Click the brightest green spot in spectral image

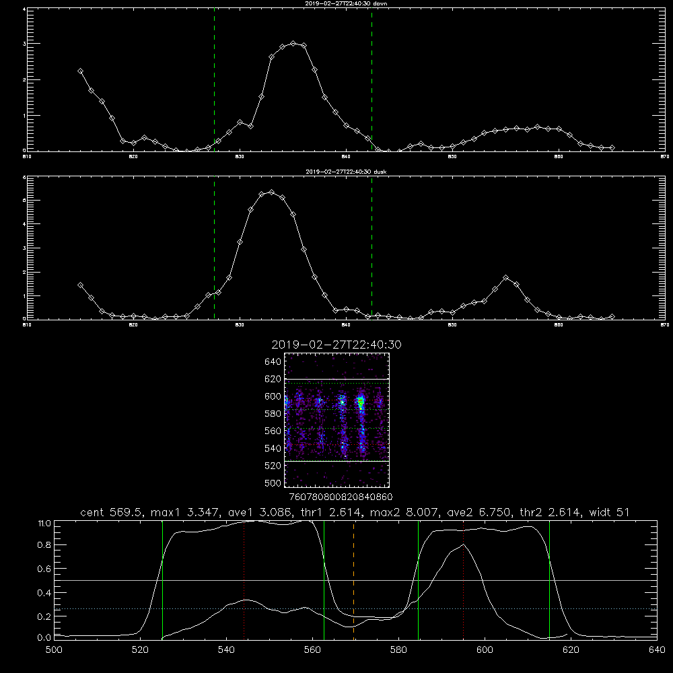pos(361,402)
